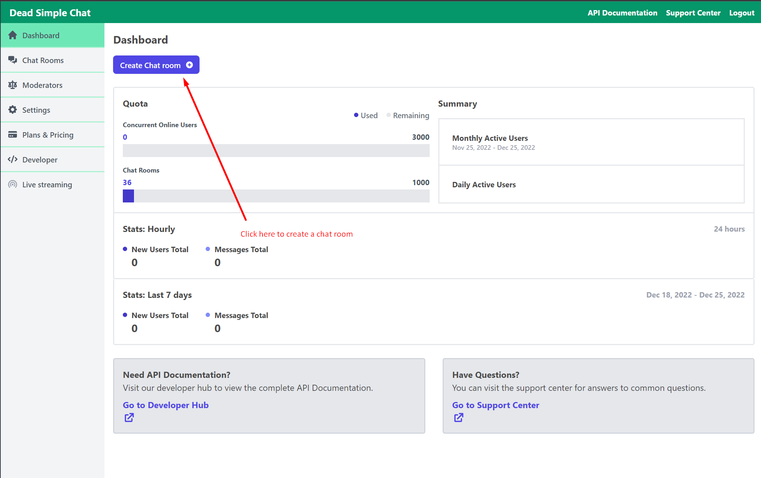Click the Live streaming broadcast icon
Screen dimensions: 761x478
click(x=13, y=184)
